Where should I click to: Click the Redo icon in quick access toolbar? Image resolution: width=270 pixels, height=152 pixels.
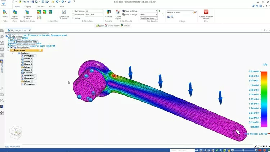(63, 2)
